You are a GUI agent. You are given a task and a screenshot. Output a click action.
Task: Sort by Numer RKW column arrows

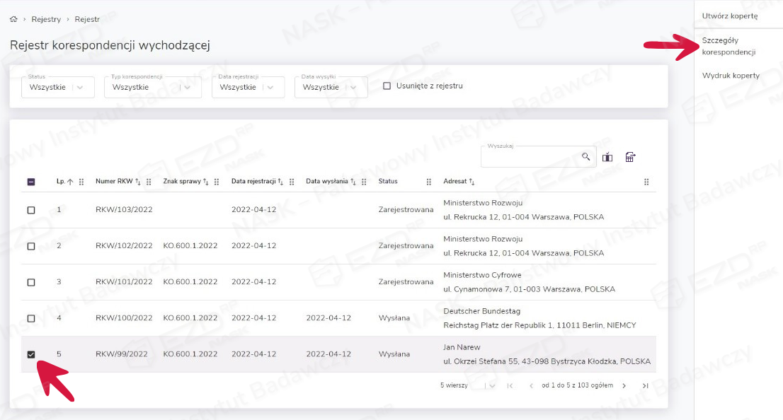coord(138,182)
